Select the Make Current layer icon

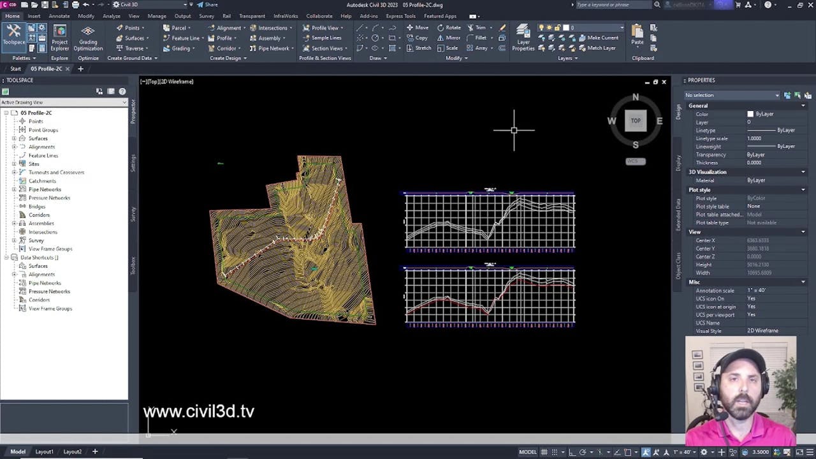pos(600,38)
